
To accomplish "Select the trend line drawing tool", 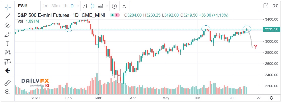I will point(8,16).
